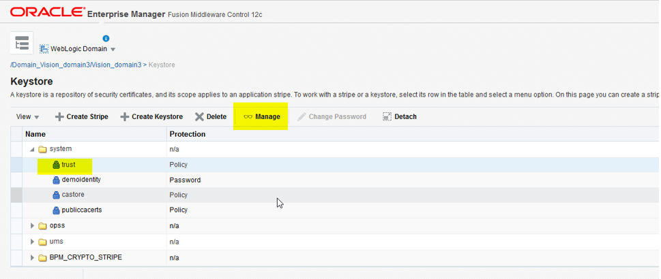The width and height of the screenshot is (661, 279).
Task: Click the Delete toolbar button
Action: (x=211, y=116)
